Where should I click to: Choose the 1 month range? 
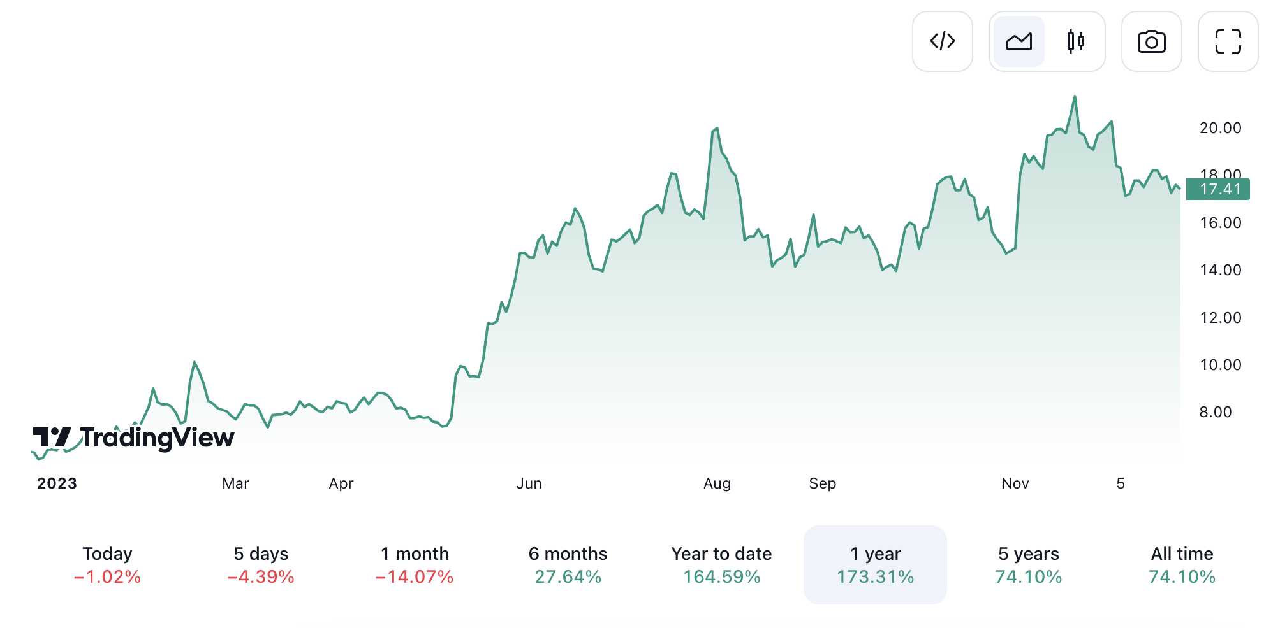click(x=415, y=565)
